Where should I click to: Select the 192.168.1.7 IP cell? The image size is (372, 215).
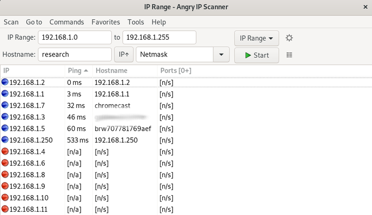27,105
